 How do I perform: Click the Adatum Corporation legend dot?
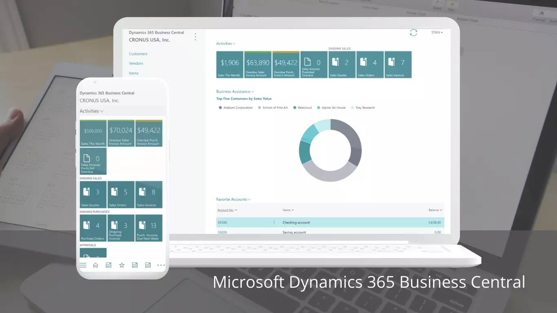(221, 108)
